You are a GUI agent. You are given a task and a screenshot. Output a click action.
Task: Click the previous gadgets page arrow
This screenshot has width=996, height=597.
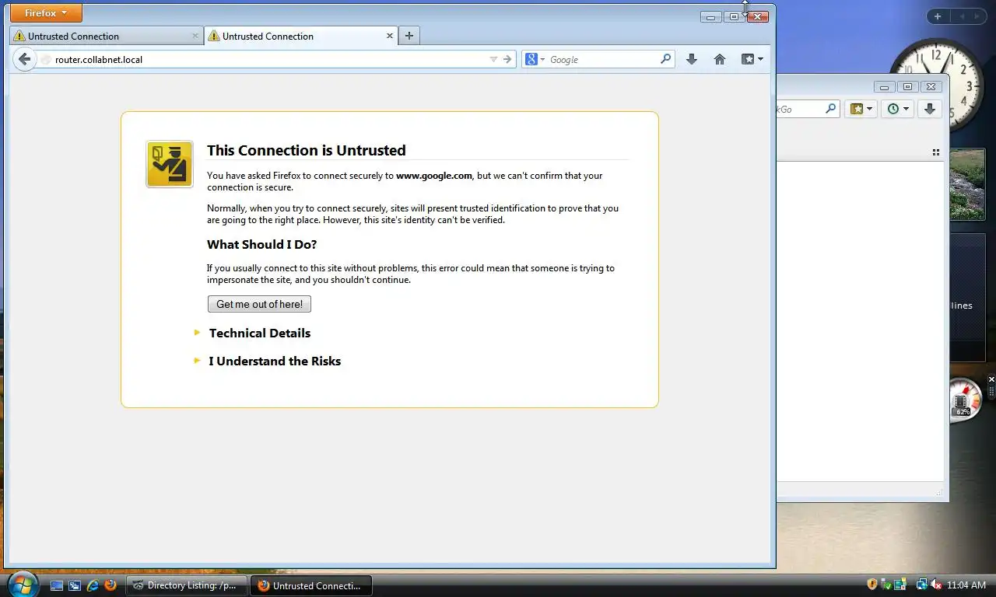point(962,16)
